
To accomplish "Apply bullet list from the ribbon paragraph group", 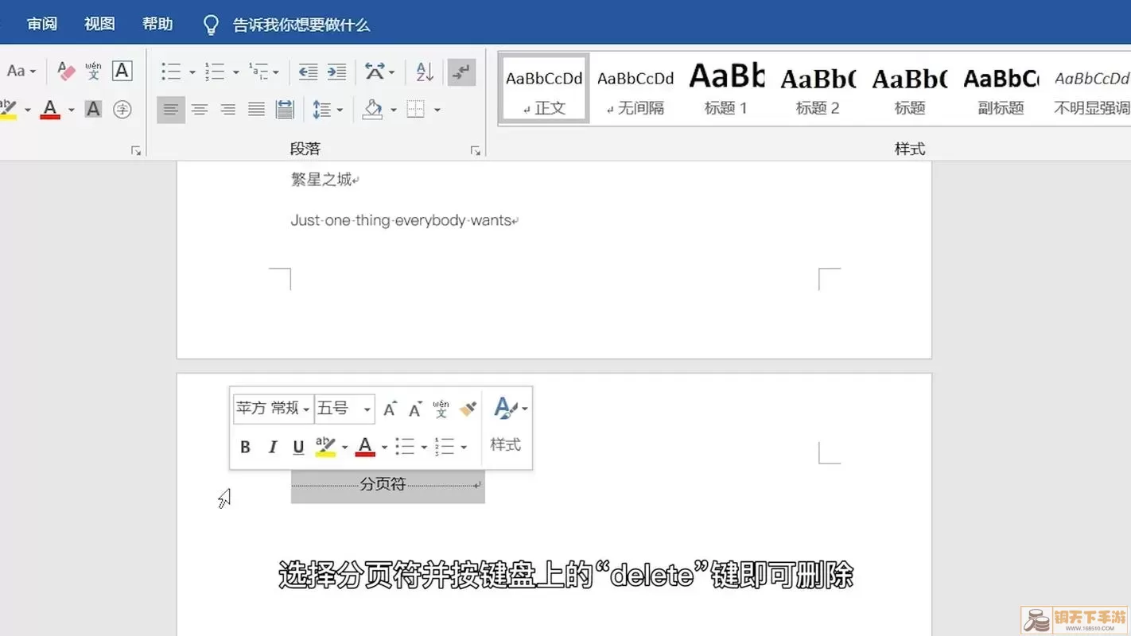I will pyautogui.click(x=171, y=72).
